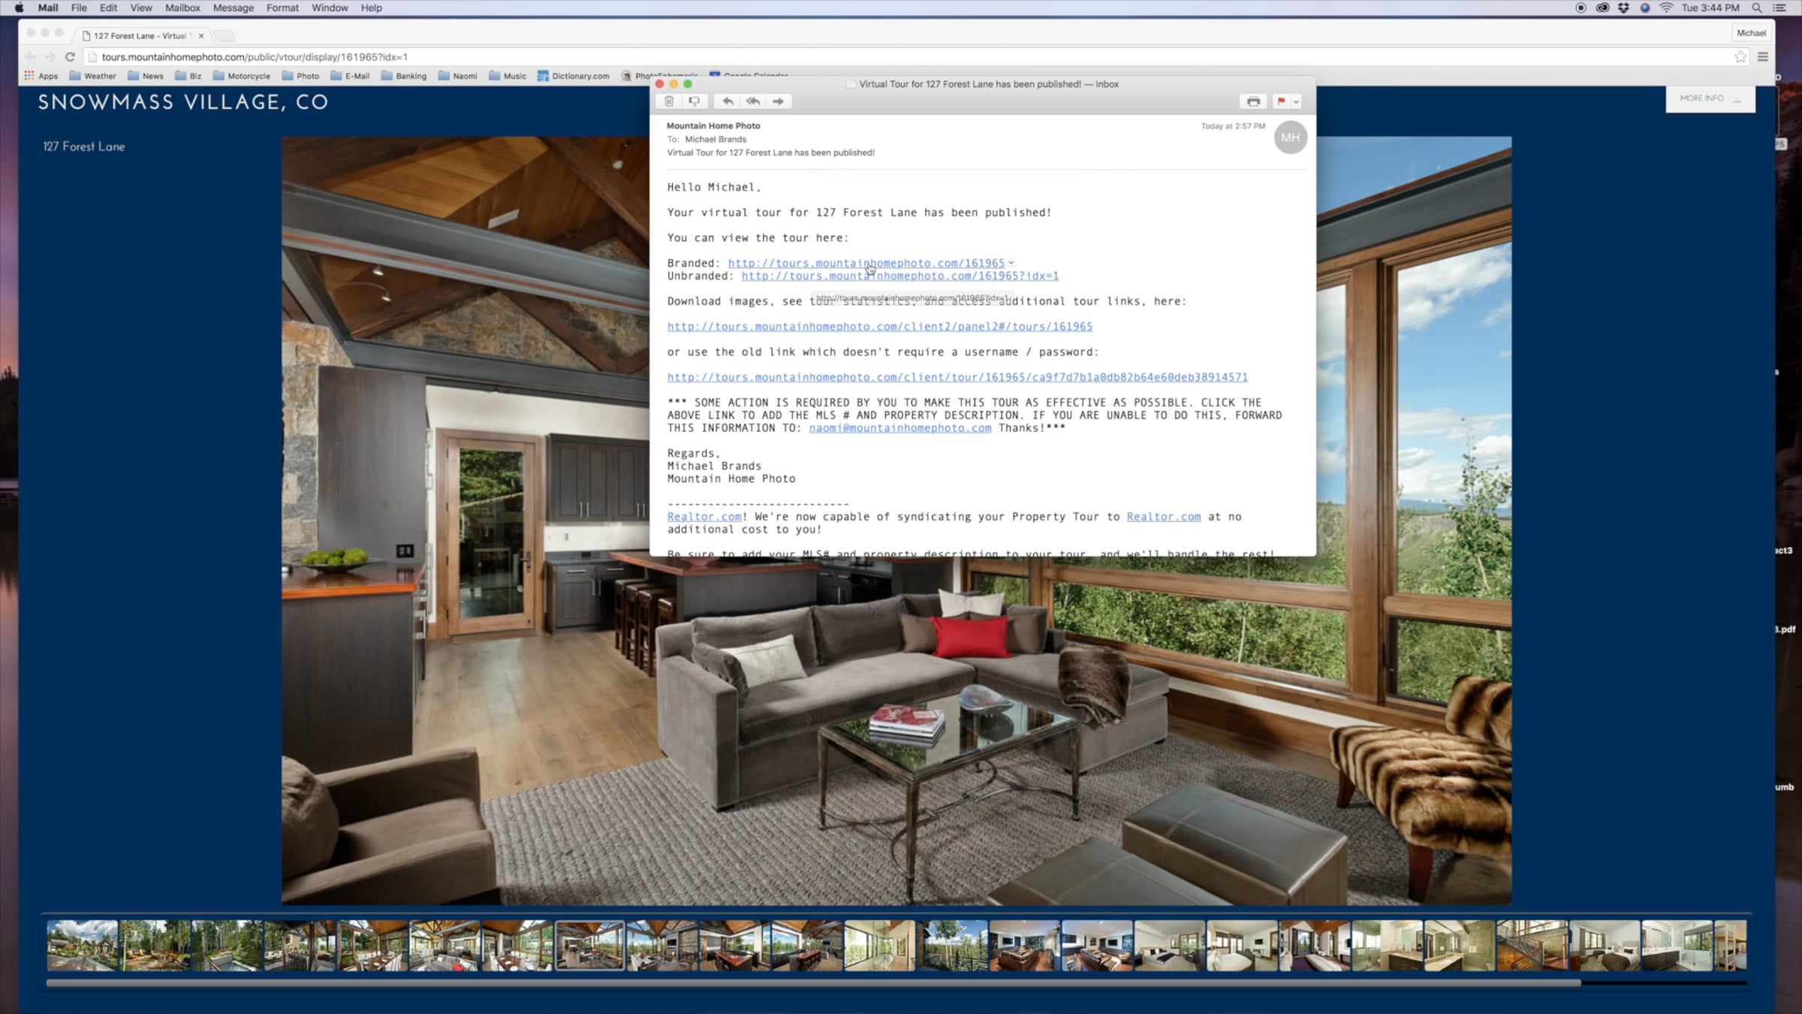Open the Photo bookmarks folder
1802x1014 pixels.
pos(300,76)
